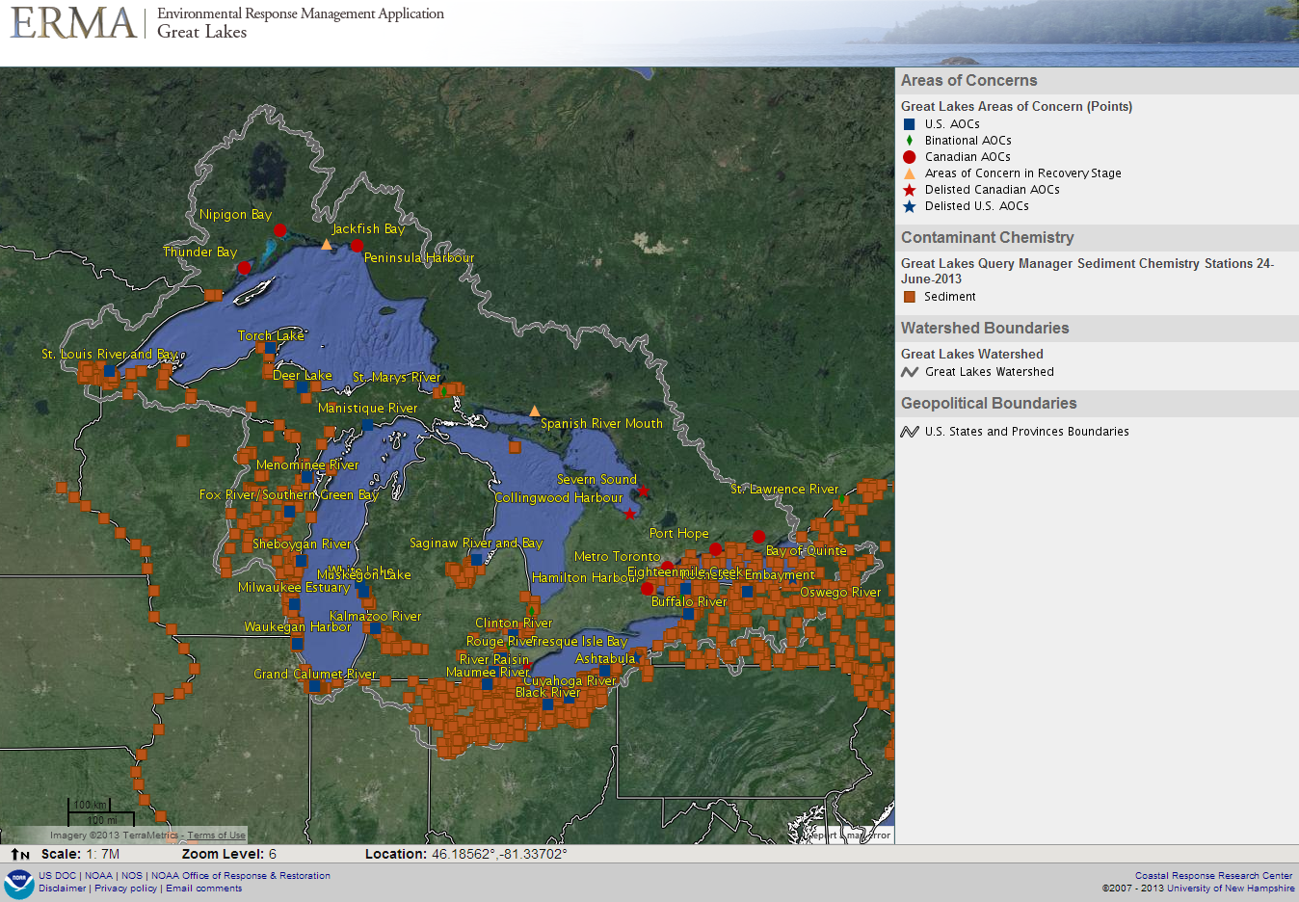The height and width of the screenshot is (902, 1299).
Task: Select the Manistique River blue square marker
Action: (x=367, y=425)
